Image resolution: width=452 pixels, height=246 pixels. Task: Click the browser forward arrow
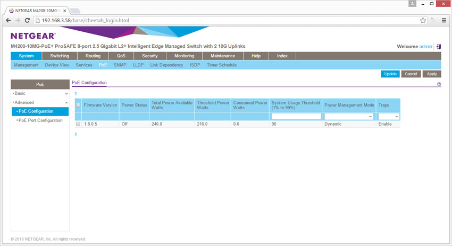[18, 20]
